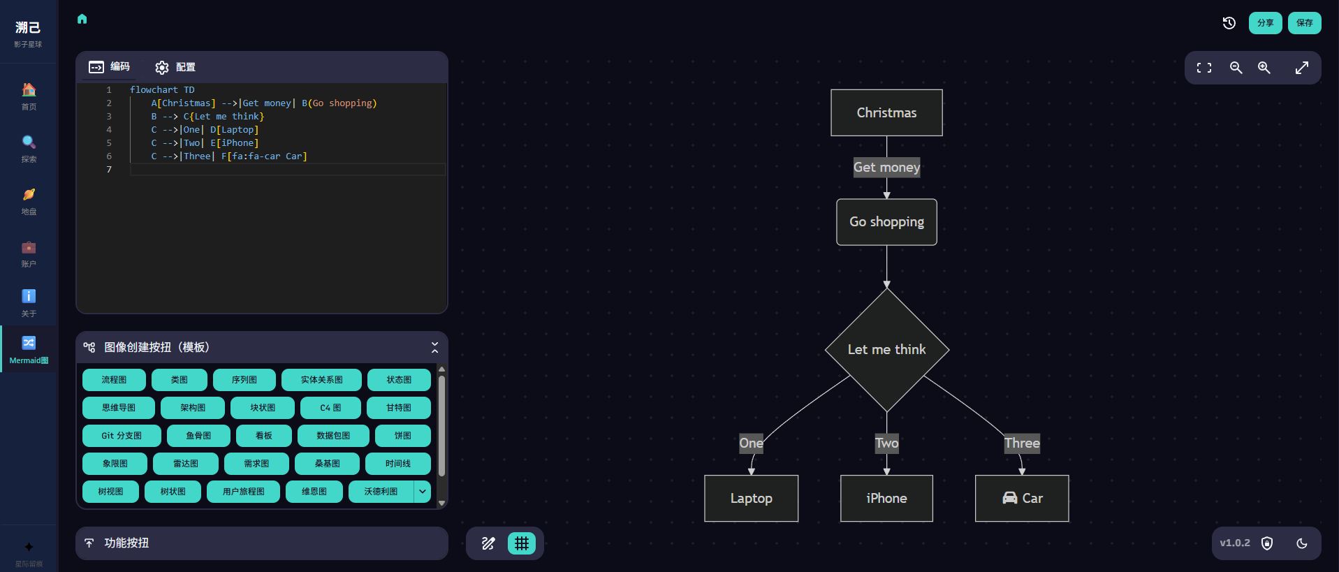Pick the 维恩图 venn template

(x=314, y=492)
